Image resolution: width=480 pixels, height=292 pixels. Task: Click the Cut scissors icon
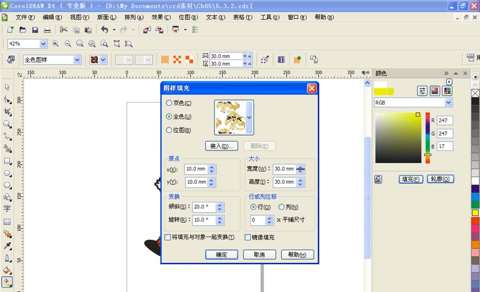[63, 30]
